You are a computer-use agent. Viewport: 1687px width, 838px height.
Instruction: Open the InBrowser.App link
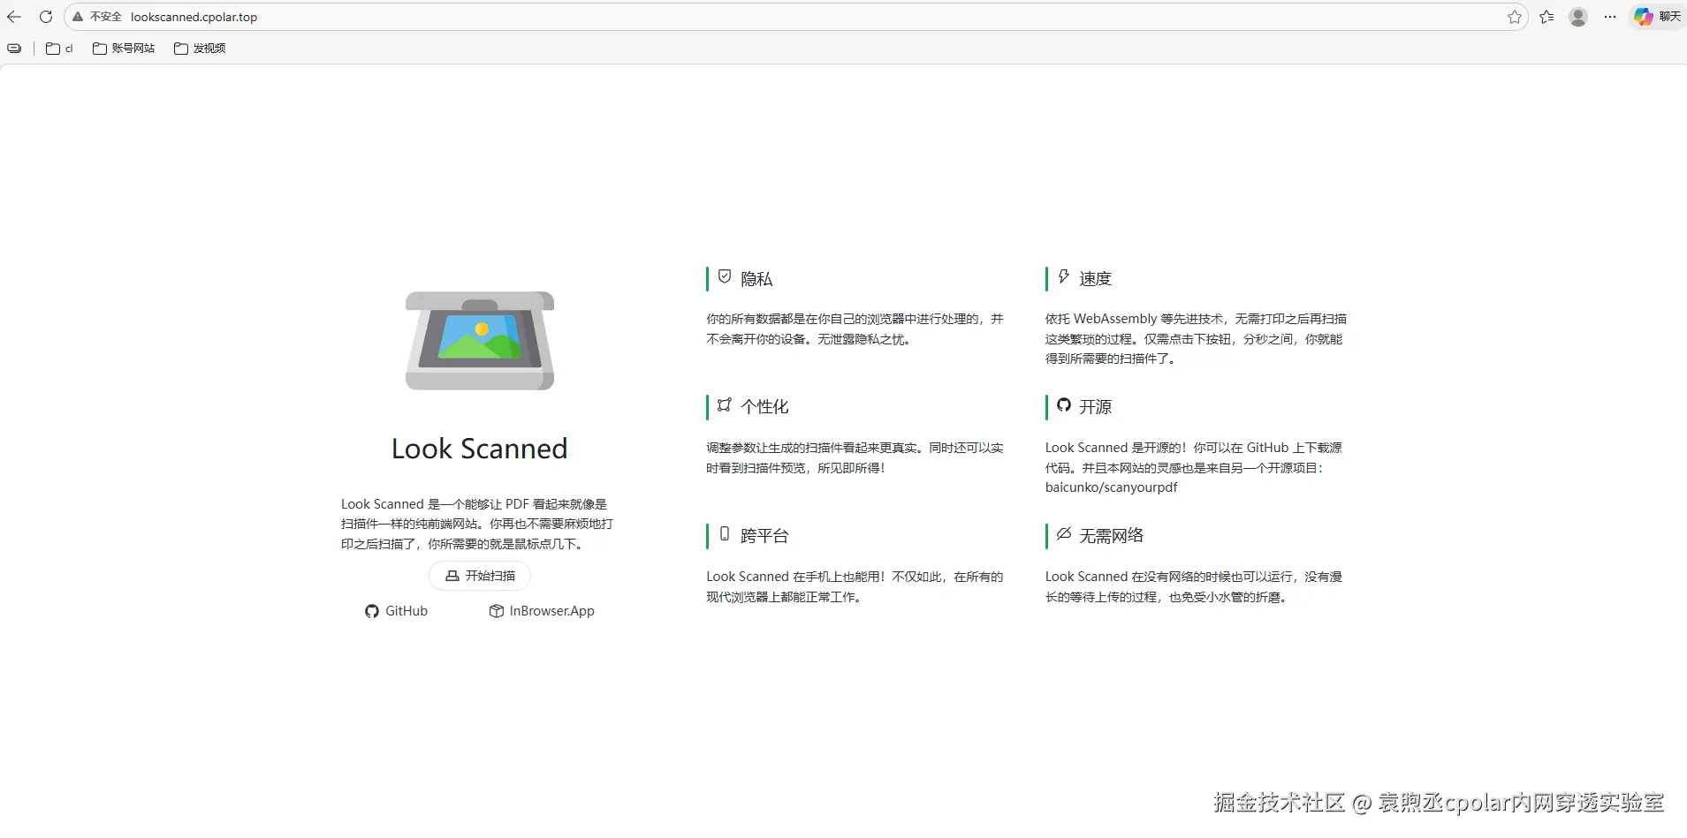click(x=542, y=611)
